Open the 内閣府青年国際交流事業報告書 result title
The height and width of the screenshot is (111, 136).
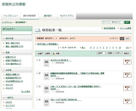77,75
